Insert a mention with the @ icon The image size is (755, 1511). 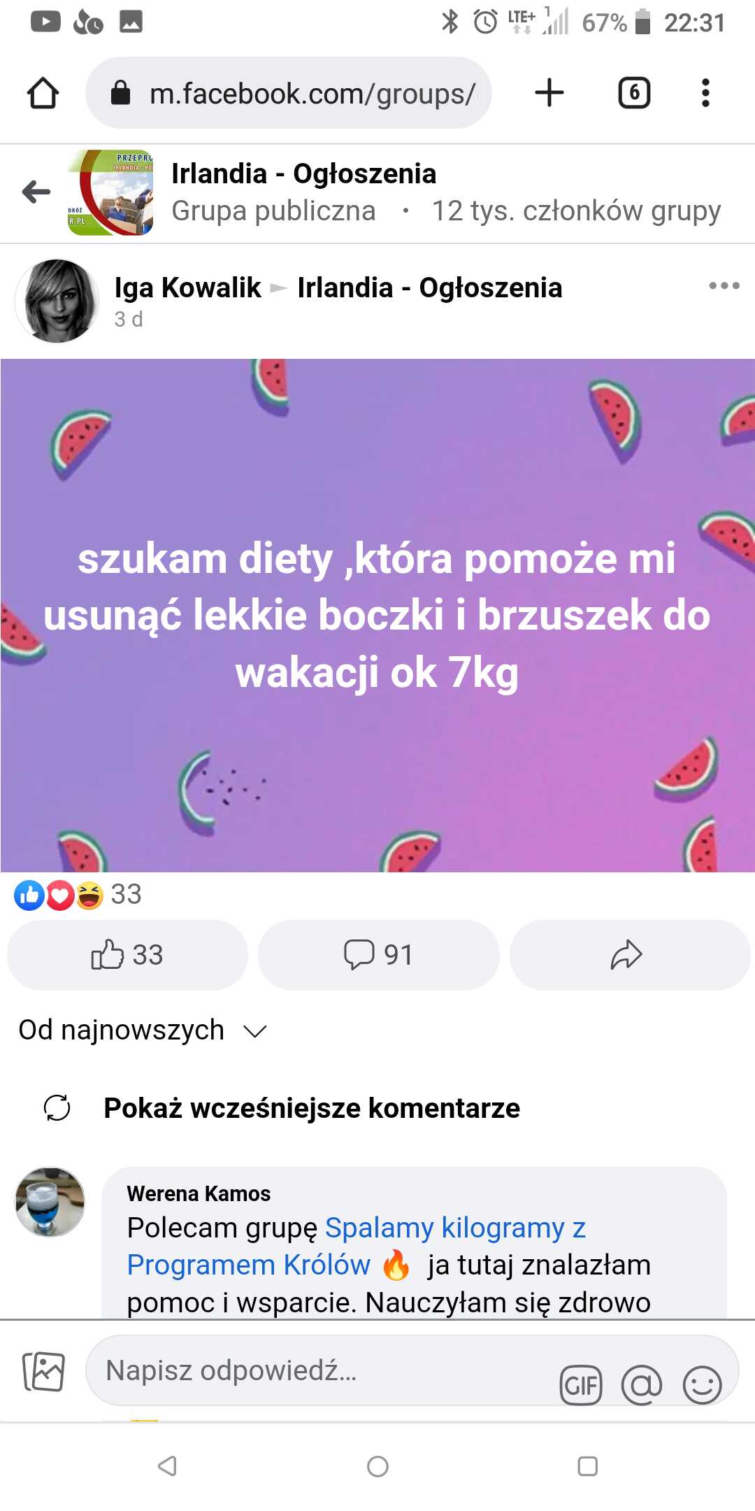[x=642, y=1385]
